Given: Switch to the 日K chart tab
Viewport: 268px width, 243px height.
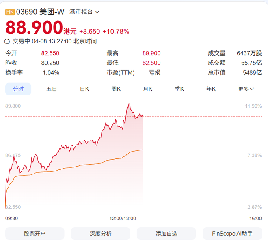Looking at the screenshot, I should (84, 89).
